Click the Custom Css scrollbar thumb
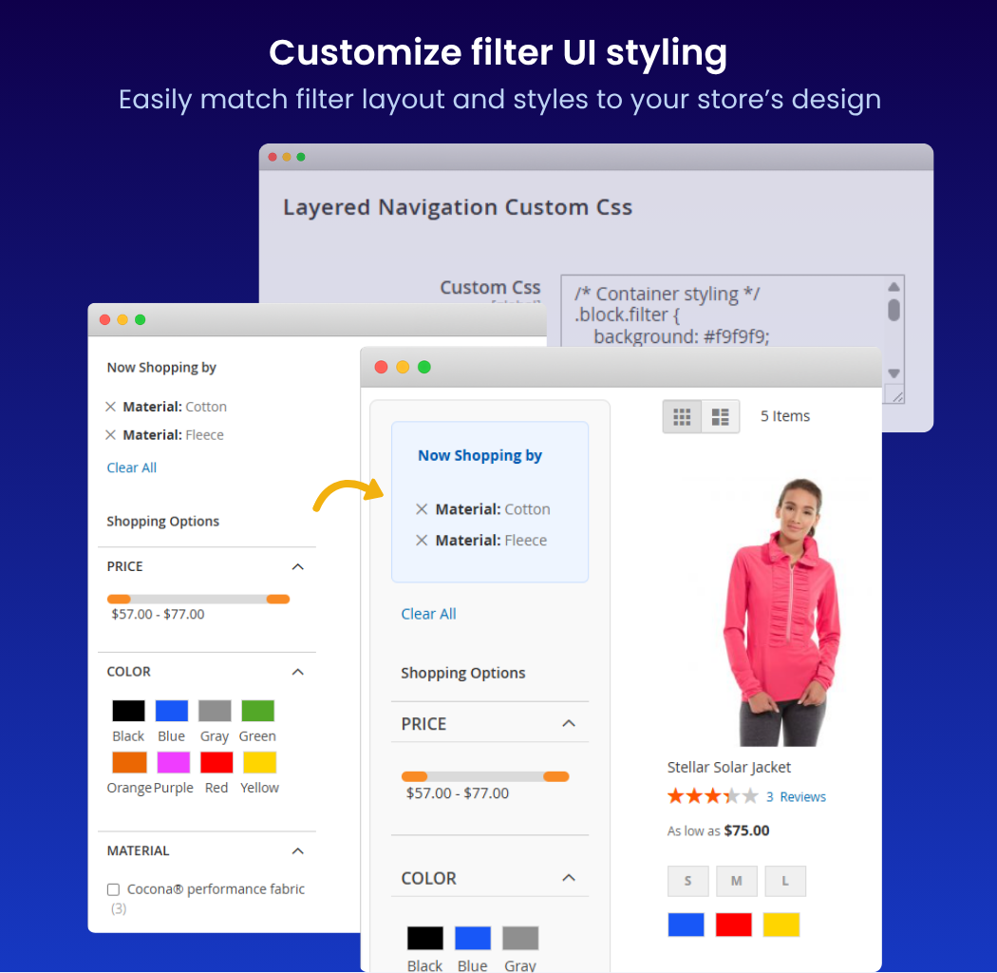 [894, 310]
